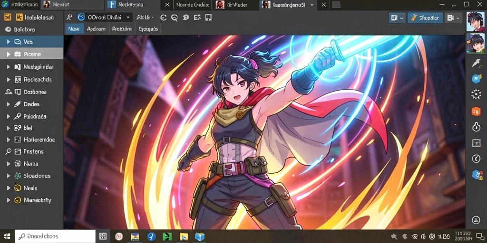Switch to the Pretatins tab

(121, 29)
